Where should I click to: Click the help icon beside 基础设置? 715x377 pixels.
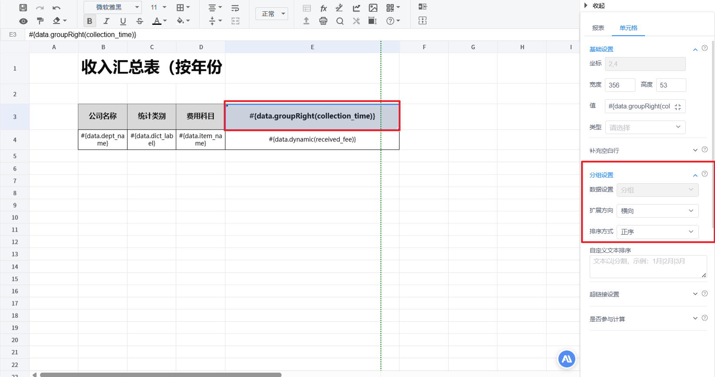(x=705, y=48)
